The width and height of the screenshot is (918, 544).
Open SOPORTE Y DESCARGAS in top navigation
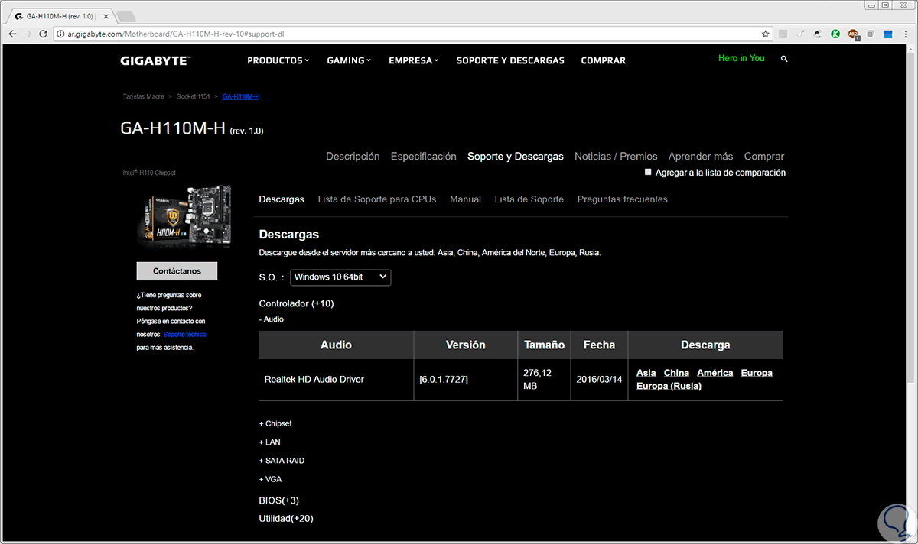pyautogui.click(x=510, y=60)
